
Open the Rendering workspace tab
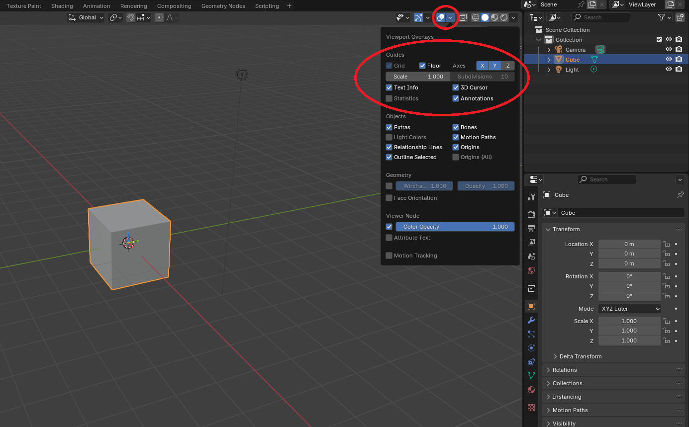(133, 6)
